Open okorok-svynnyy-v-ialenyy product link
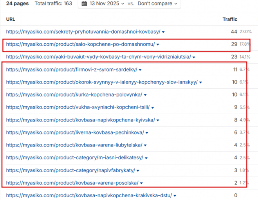The image size is (258, 200). click(x=102, y=82)
